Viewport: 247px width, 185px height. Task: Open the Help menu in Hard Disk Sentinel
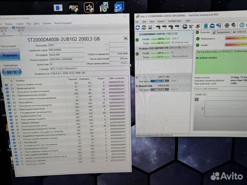click(x=188, y=21)
